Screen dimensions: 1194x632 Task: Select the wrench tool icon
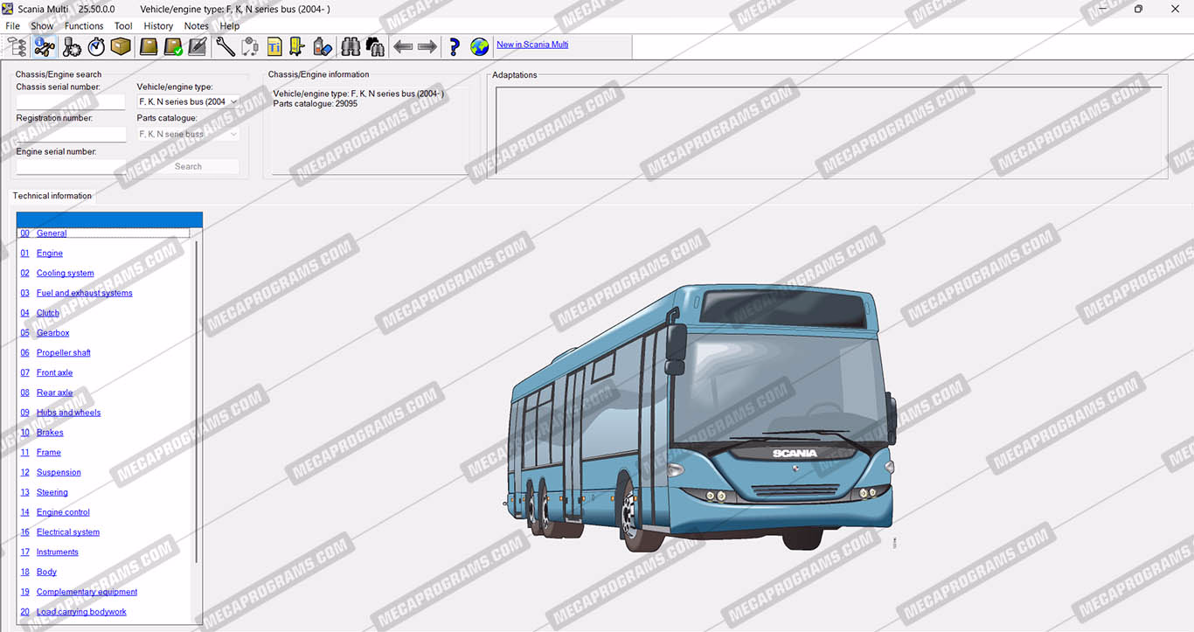[x=226, y=46]
